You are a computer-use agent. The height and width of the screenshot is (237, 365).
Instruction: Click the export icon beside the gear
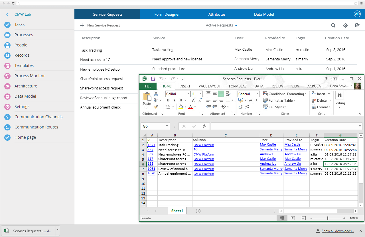(x=357, y=25)
